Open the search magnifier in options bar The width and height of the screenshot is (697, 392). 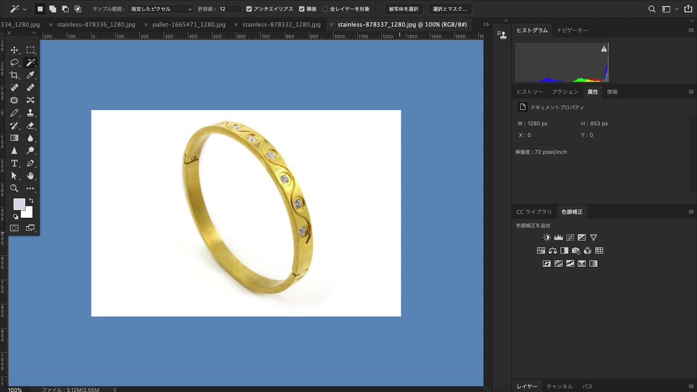tap(652, 9)
